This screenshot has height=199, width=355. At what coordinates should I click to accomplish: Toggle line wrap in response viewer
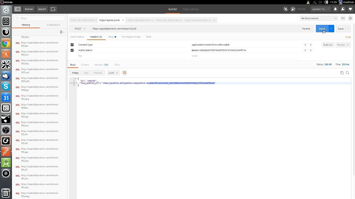(124, 73)
